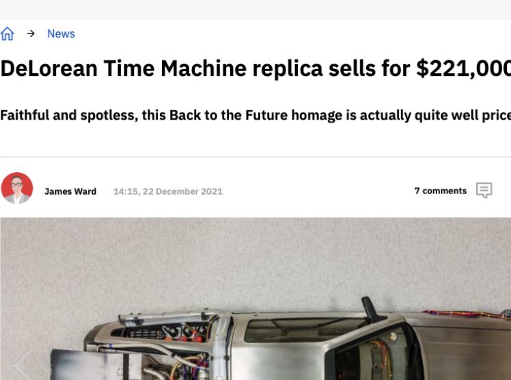
Task: Click the 14:15, 22 December 2021 timestamp
Action: [168, 191]
